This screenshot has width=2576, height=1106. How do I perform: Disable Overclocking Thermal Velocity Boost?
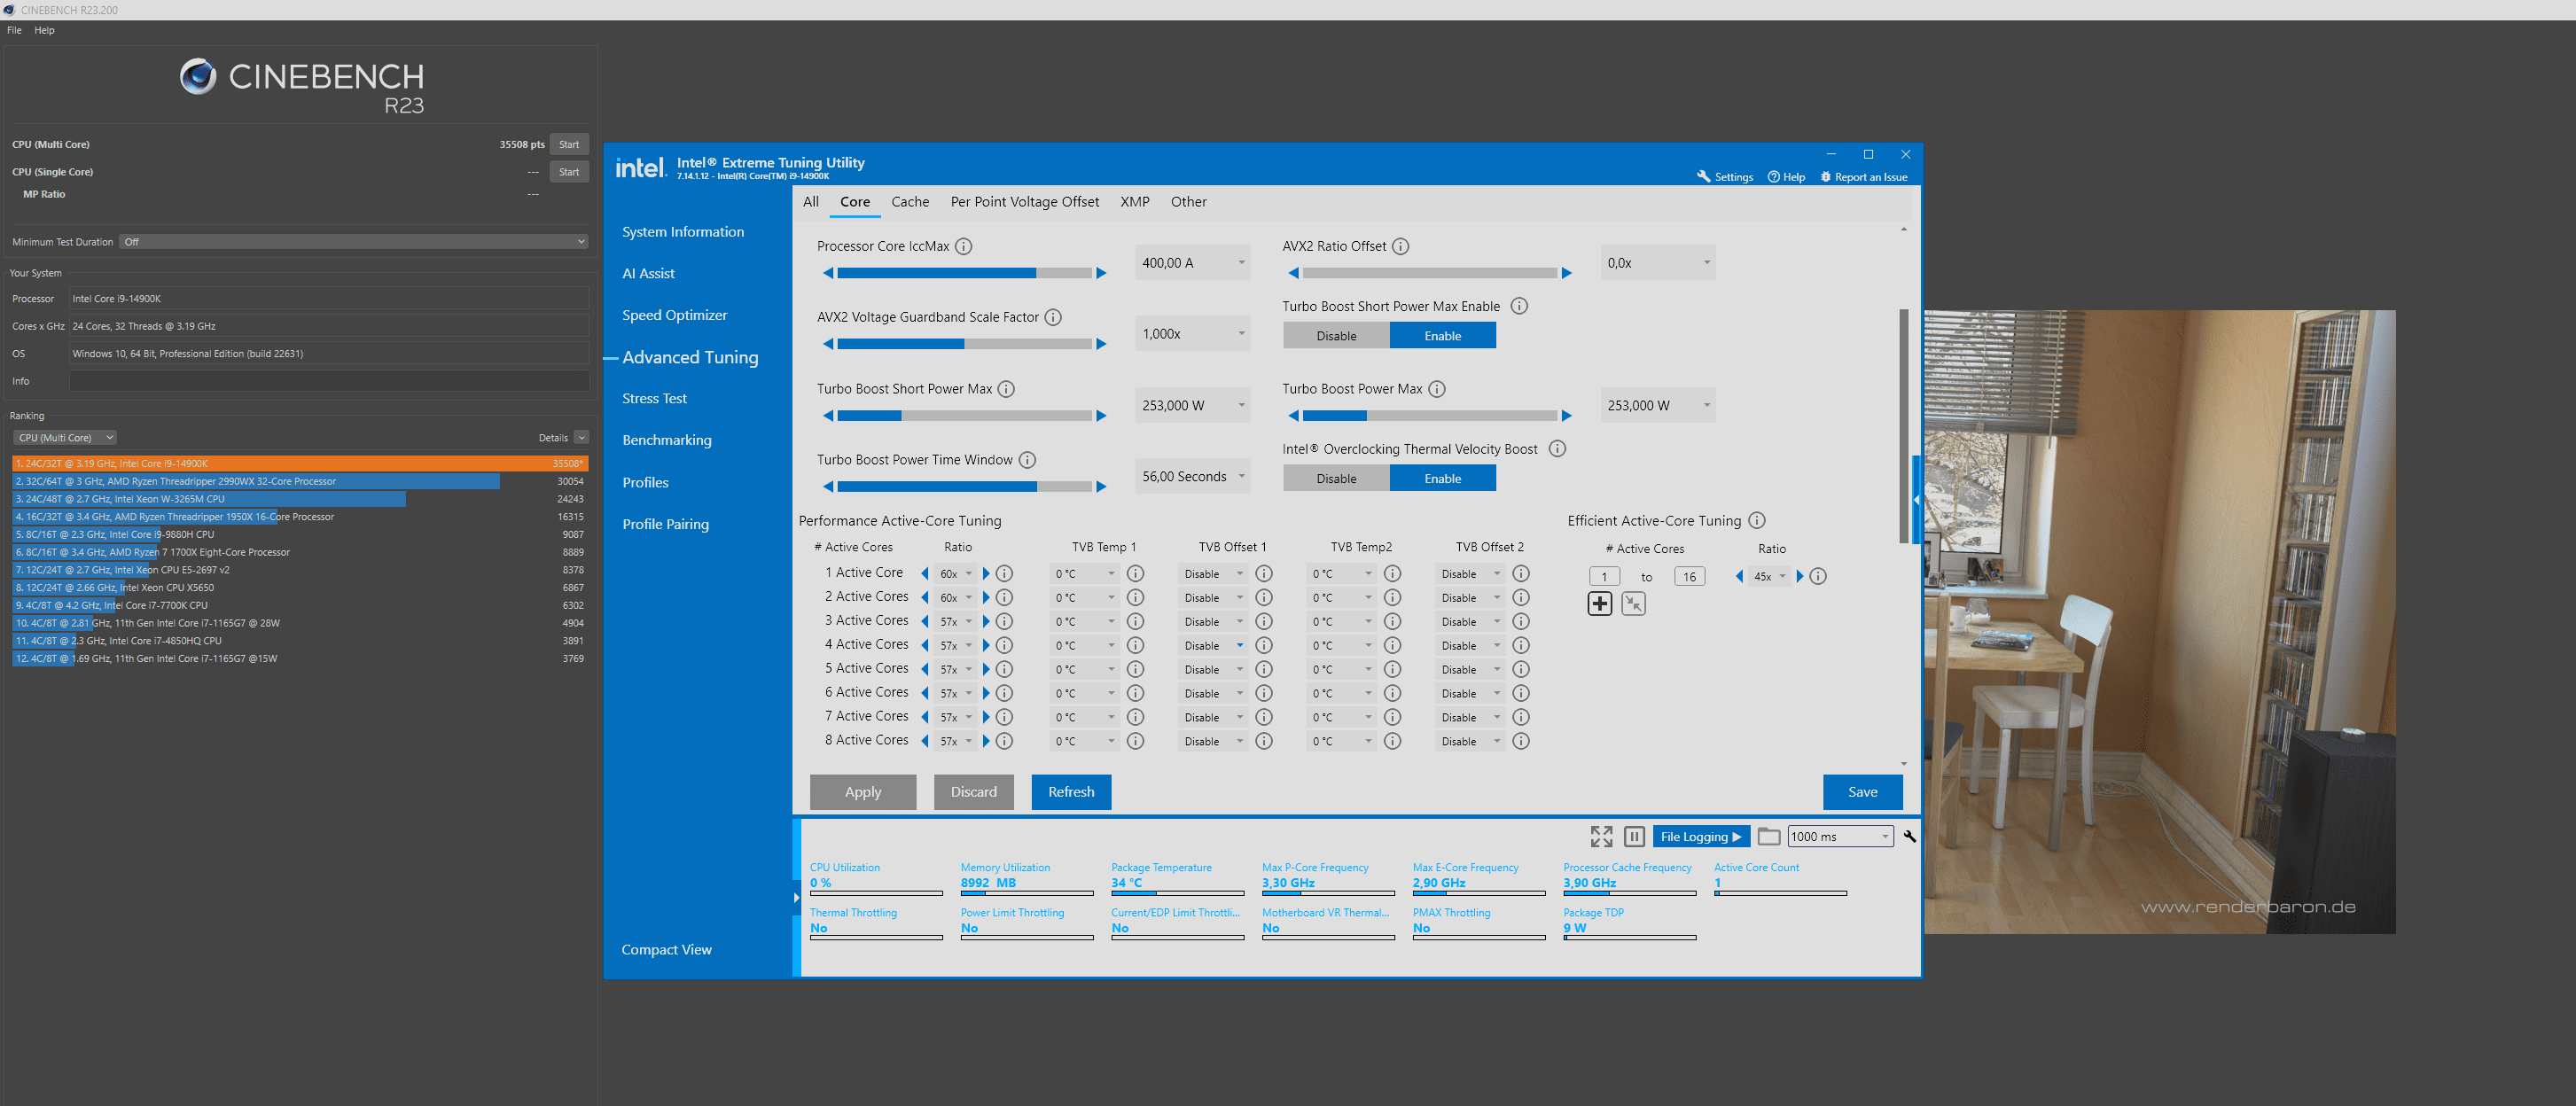(1336, 478)
